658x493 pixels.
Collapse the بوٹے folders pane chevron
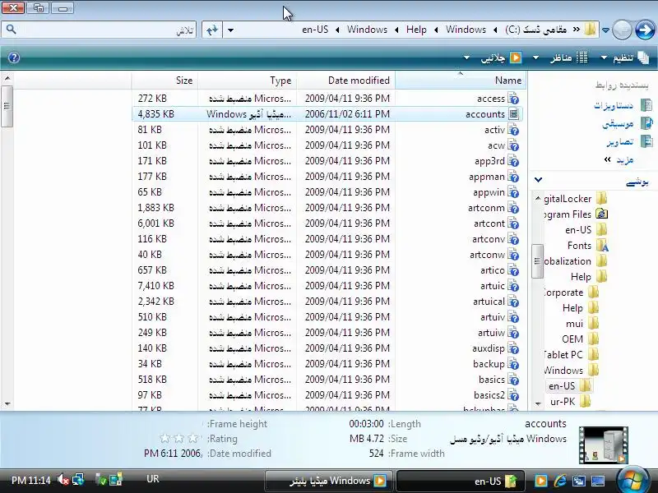[539, 180]
